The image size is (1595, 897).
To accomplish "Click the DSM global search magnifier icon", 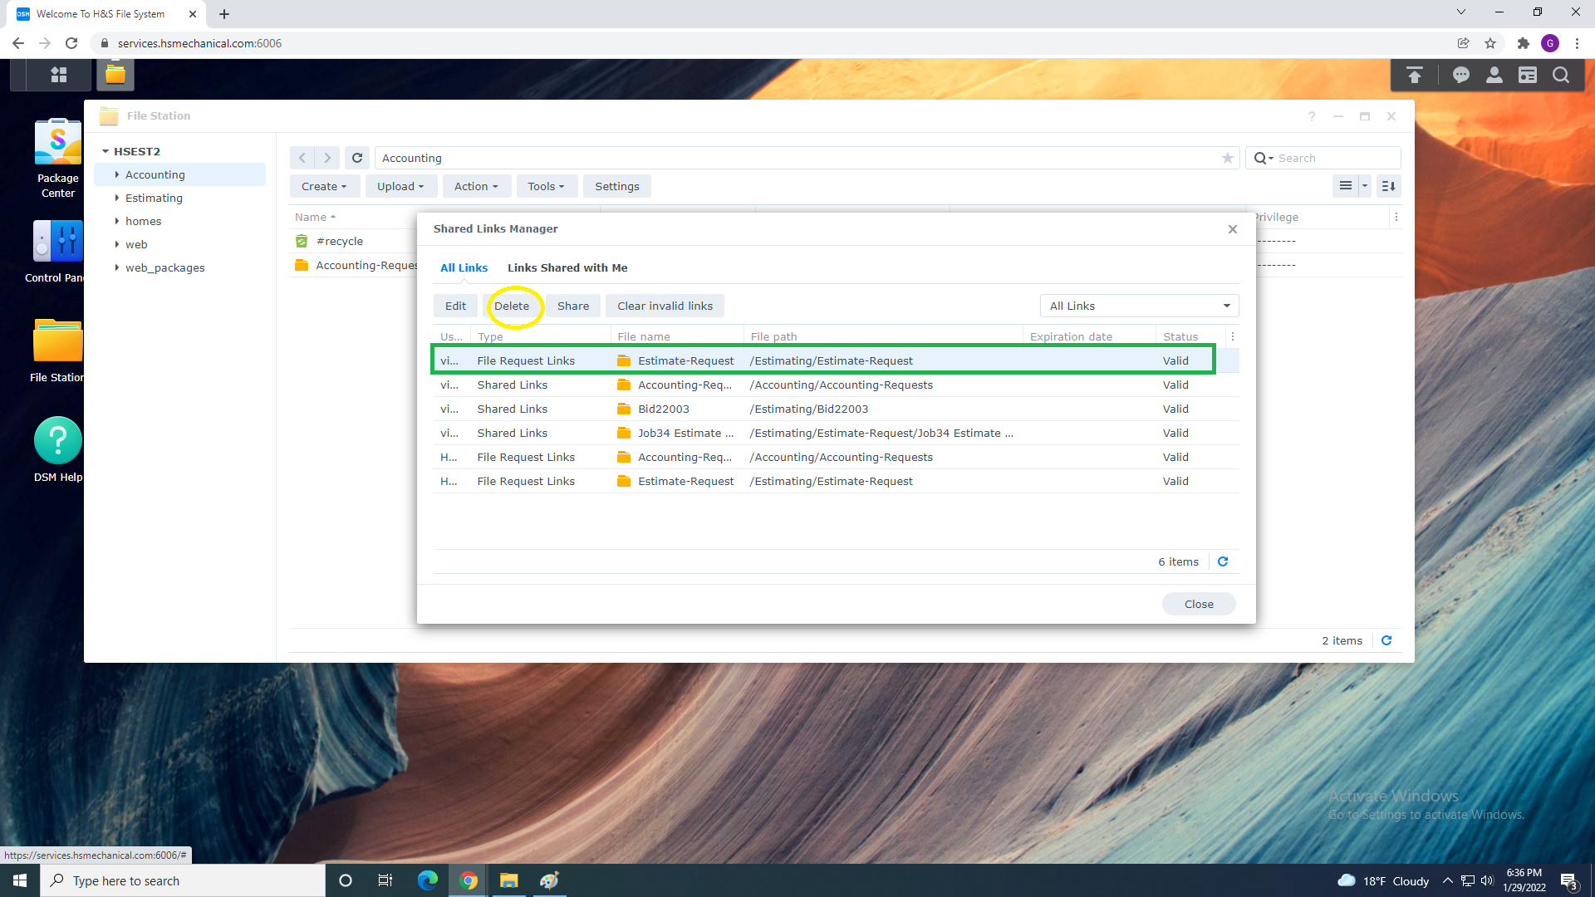I will 1561,76.
